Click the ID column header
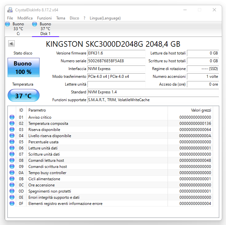 tap(21, 110)
